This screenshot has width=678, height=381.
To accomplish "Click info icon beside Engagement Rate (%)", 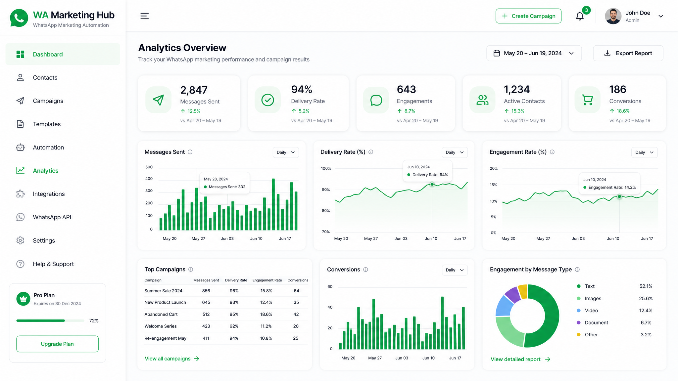I will (552, 152).
